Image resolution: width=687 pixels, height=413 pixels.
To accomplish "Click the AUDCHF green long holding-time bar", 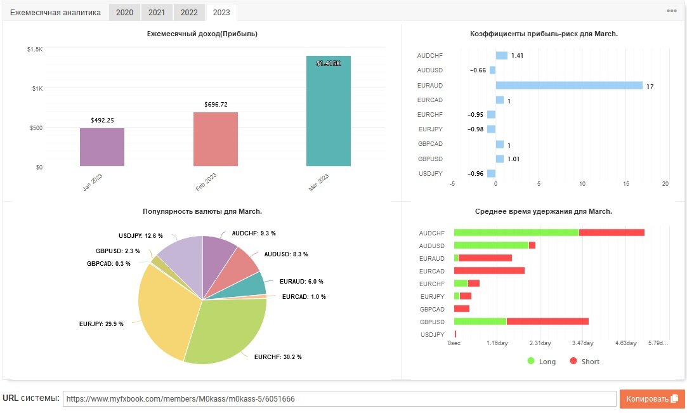I will 516,233.
